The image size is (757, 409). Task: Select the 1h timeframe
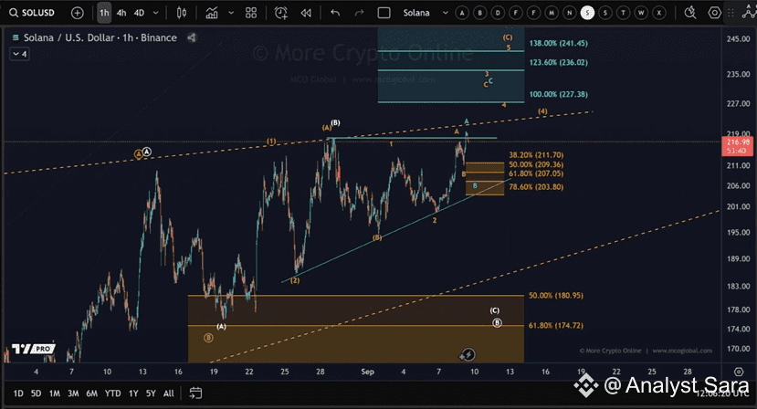[x=104, y=13]
